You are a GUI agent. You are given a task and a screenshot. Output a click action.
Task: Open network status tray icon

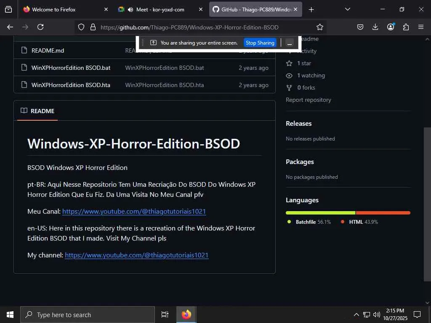367,315
